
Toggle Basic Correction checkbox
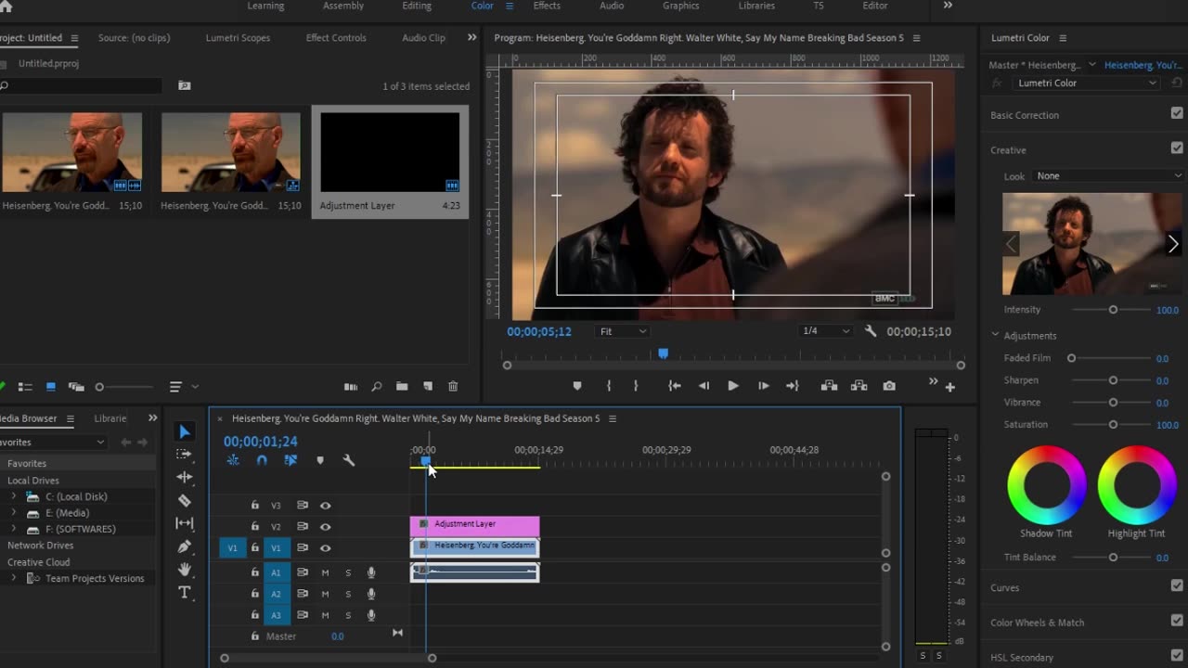click(1177, 114)
